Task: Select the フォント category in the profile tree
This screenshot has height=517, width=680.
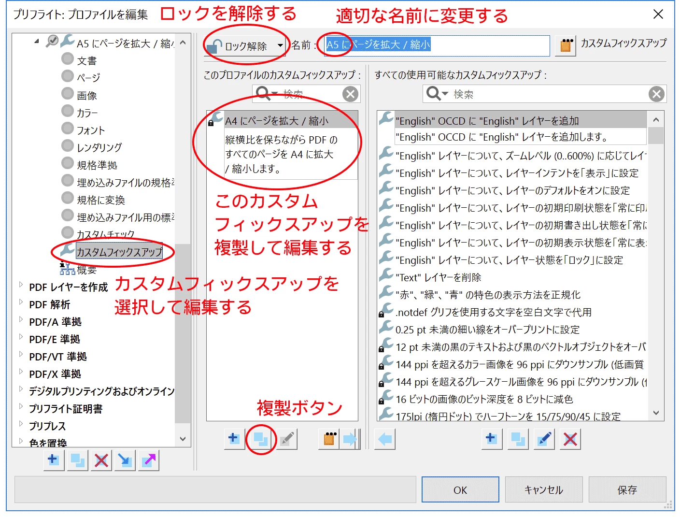Action: click(91, 130)
